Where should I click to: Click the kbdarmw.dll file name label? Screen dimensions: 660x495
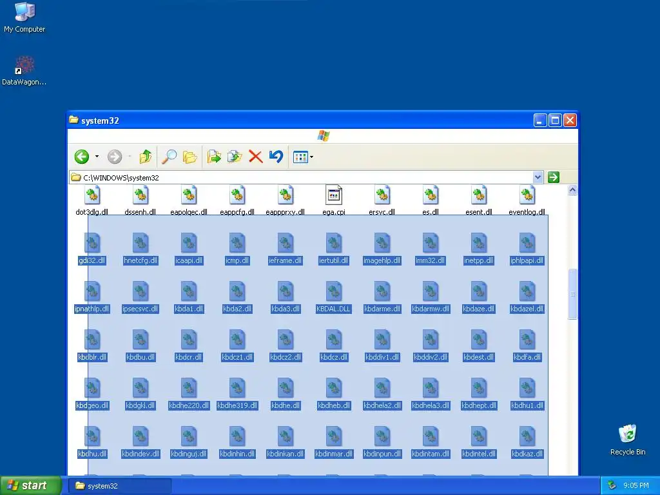[431, 309]
